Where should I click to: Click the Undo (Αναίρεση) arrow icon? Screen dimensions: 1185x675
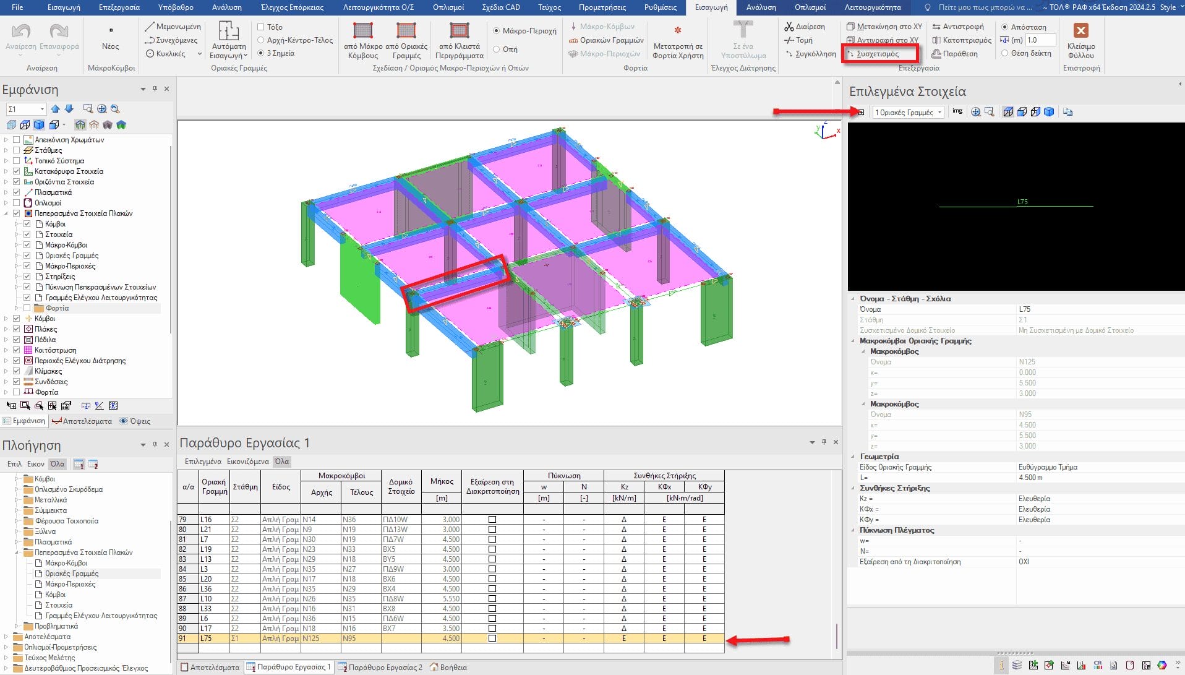[x=21, y=32]
